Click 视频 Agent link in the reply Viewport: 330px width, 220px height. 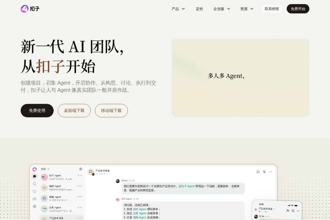click(x=140, y=218)
